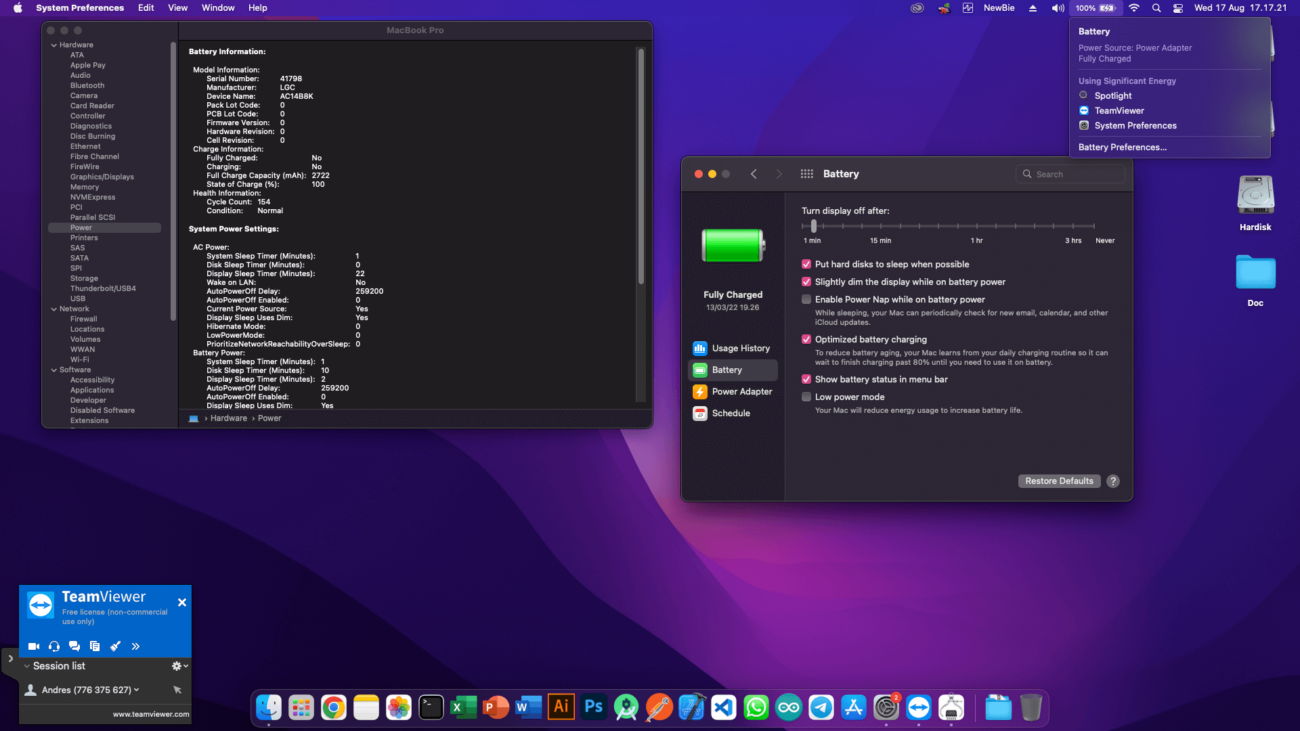Open TeamViewer file box icon
1300x731 pixels.
point(95,646)
